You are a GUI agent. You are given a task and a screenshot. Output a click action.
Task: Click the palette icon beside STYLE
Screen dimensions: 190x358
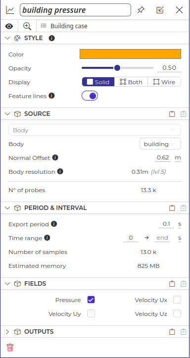[17, 38]
